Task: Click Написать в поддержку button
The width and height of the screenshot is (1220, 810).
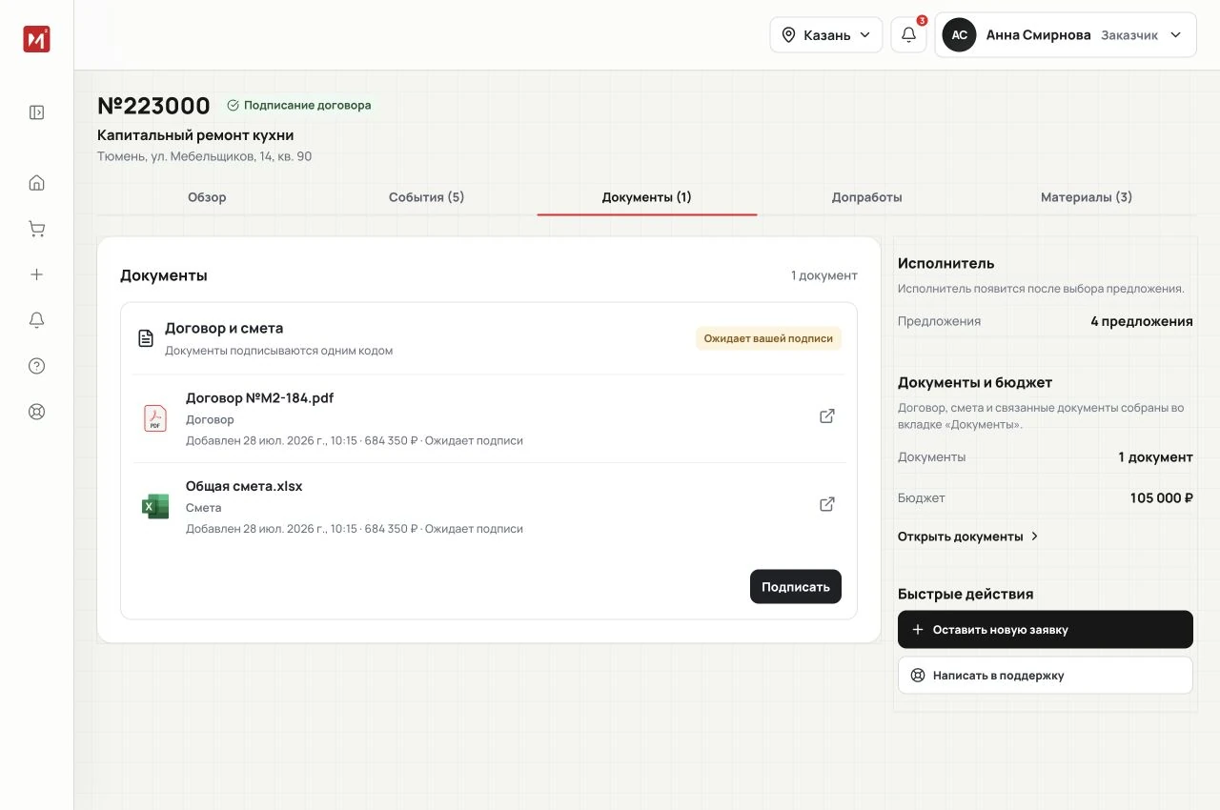Action: pyautogui.click(x=1046, y=676)
